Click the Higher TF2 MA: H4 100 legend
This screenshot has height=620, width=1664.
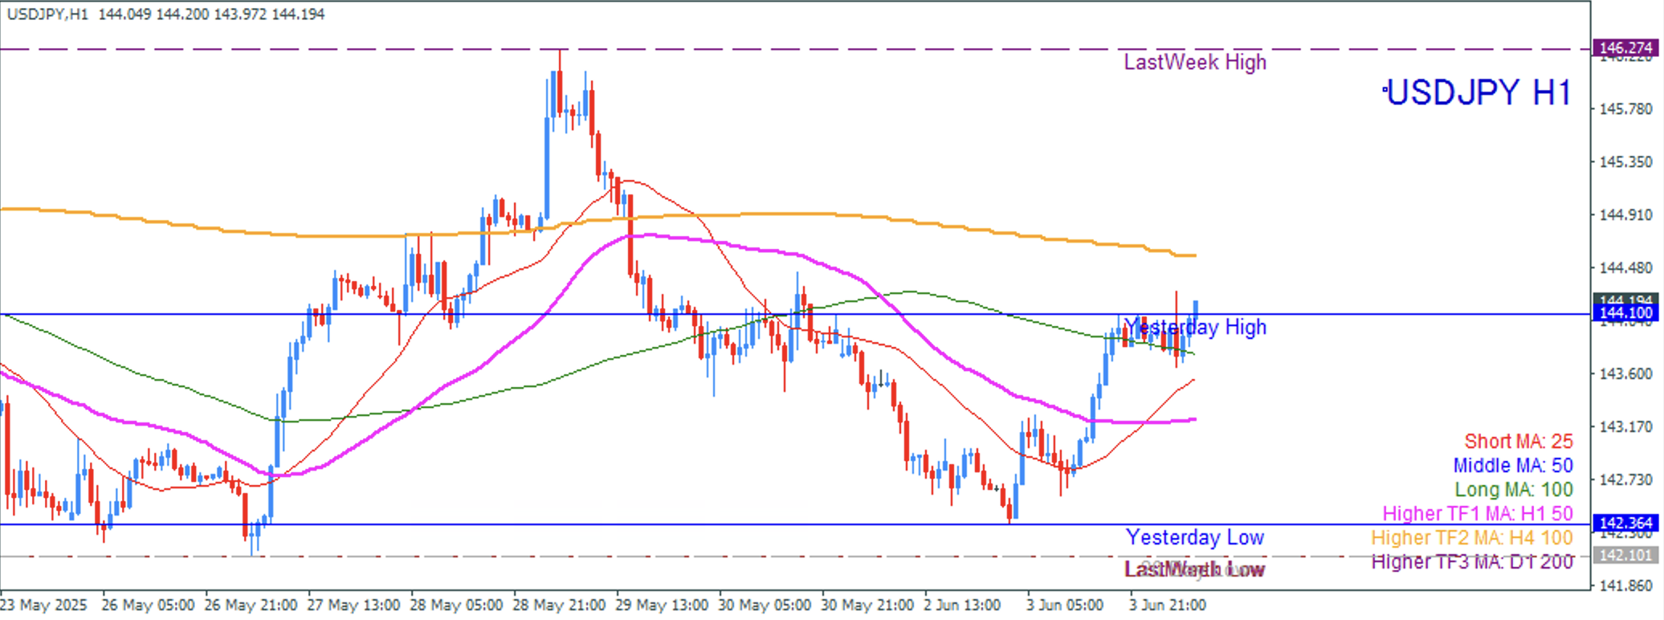click(x=1471, y=537)
